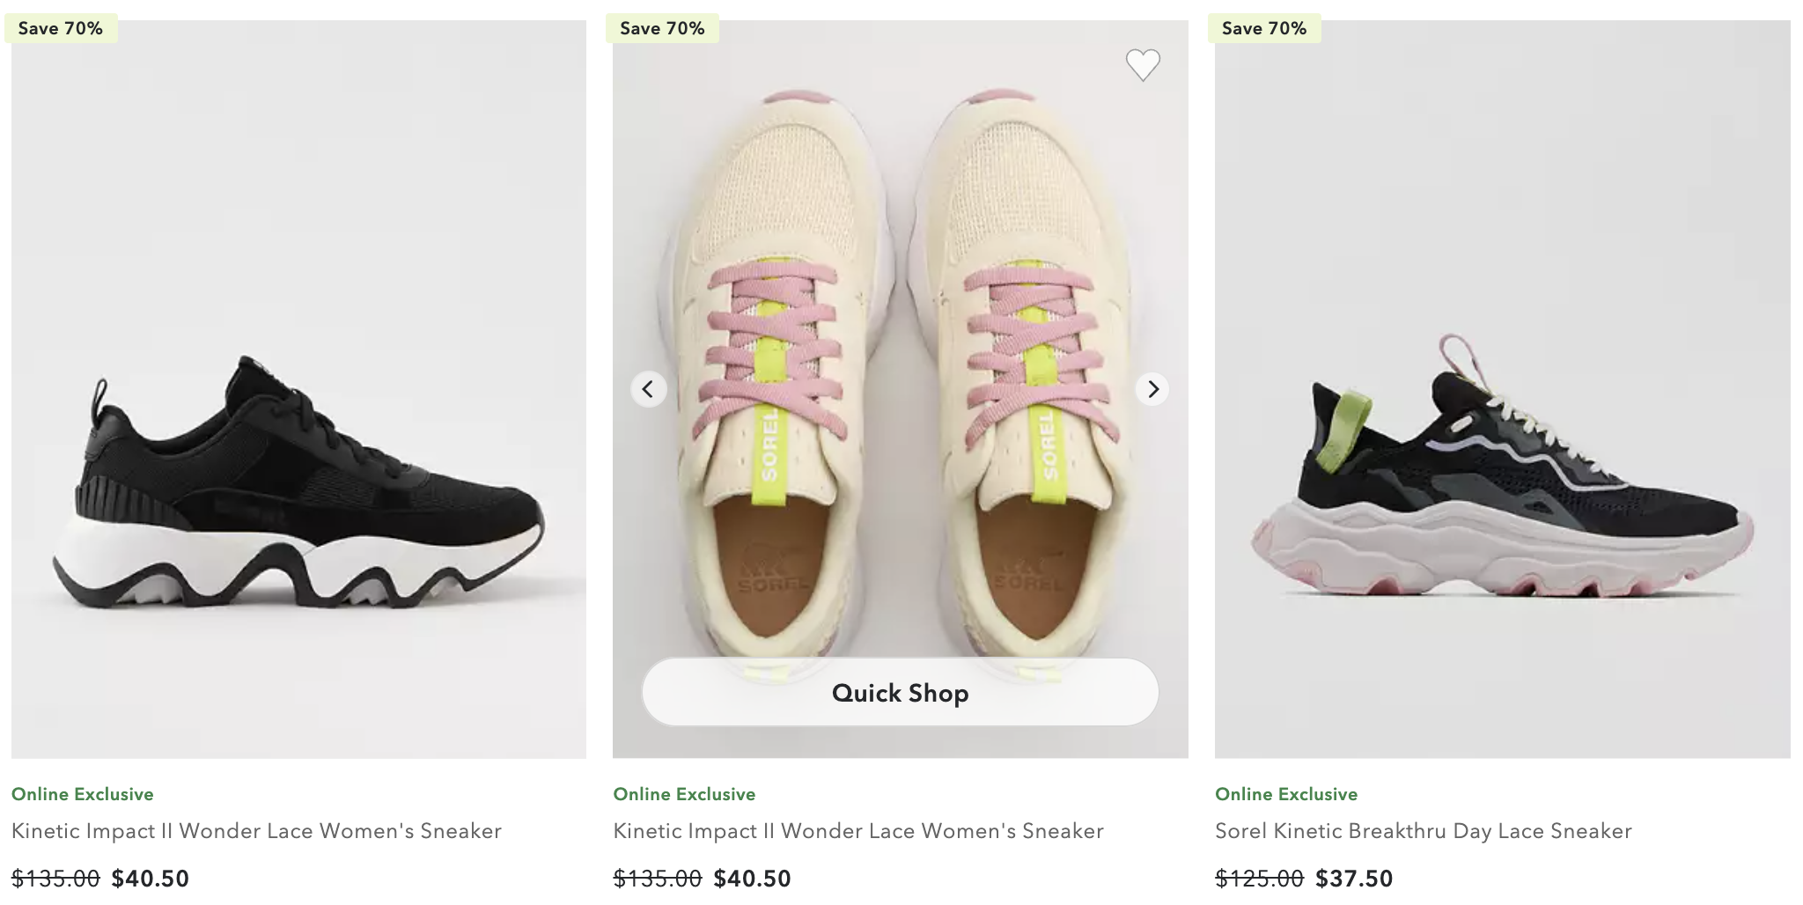
Task: Open Sorel Kinetic Breakthru Day Lace Sneaker link
Action: coord(1424,831)
